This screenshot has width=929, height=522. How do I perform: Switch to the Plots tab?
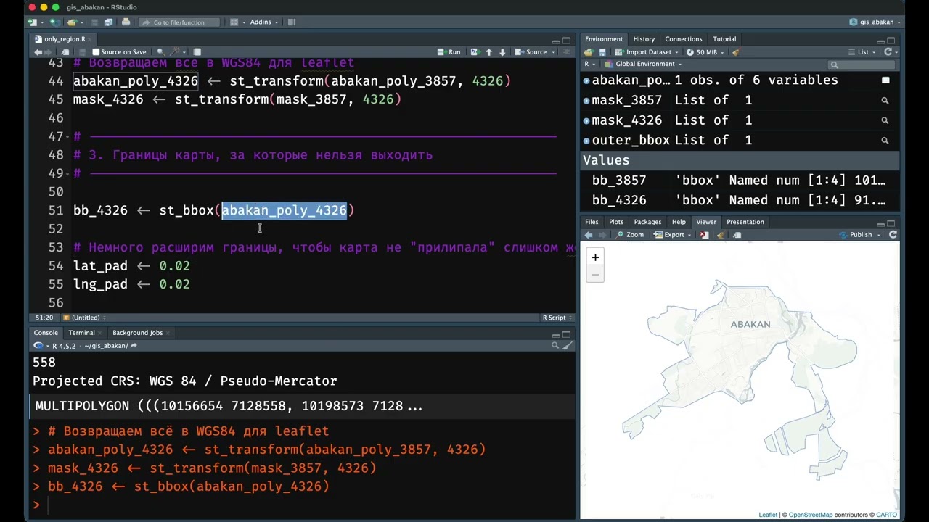tap(616, 222)
